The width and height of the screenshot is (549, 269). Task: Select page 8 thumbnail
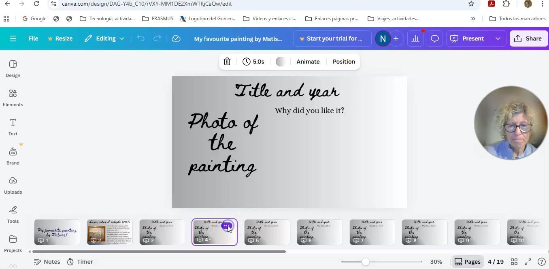point(425,232)
